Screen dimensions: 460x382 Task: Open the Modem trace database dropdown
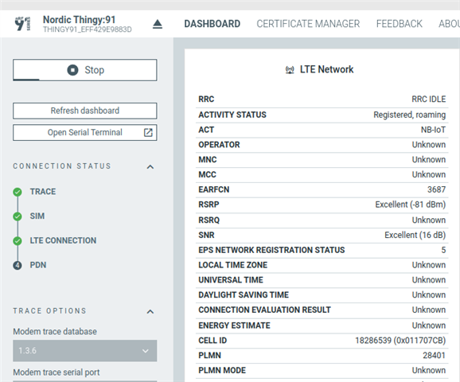click(85, 351)
